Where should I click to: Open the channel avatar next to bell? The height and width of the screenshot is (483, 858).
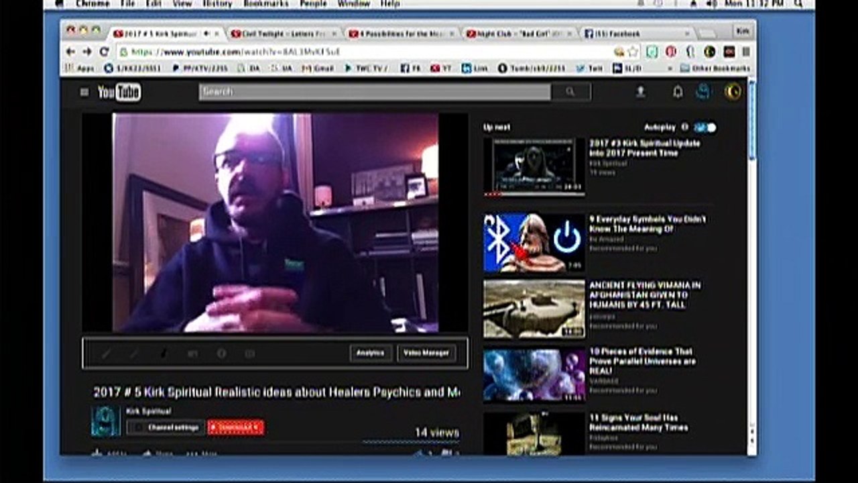tap(702, 92)
